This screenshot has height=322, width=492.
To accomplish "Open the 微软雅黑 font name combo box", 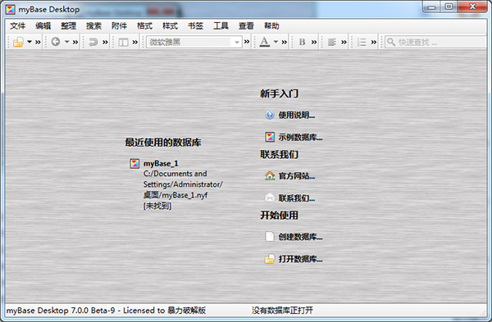I will tap(194, 42).
